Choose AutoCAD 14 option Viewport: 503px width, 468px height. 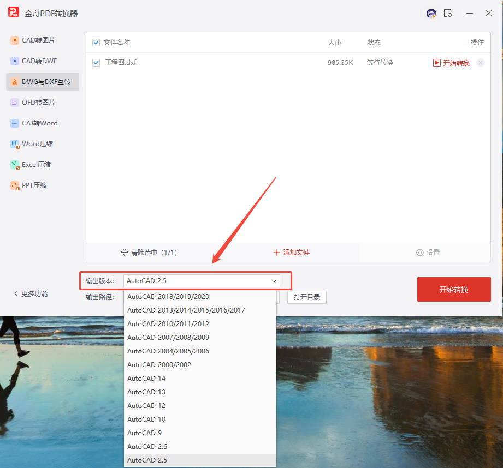click(200, 379)
